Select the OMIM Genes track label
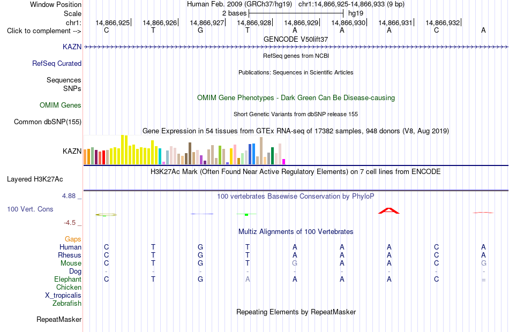 coord(61,105)
